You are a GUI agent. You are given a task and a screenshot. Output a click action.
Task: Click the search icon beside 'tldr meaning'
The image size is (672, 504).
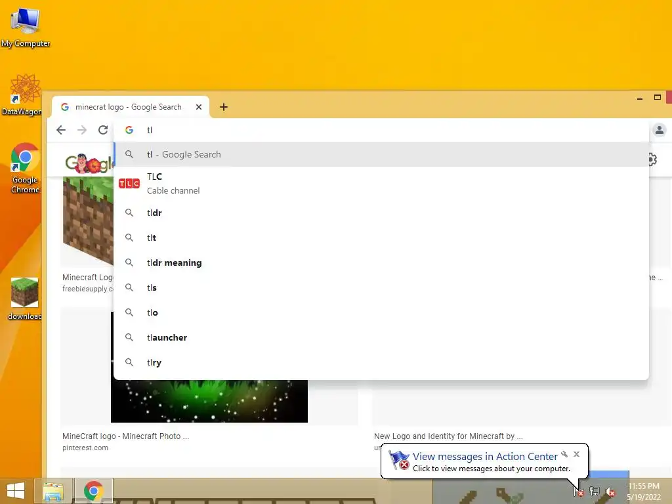[129, 262]
